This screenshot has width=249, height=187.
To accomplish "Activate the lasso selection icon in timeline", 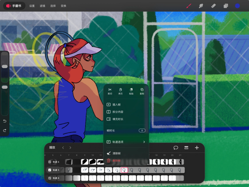I will [x=176, y=148].
